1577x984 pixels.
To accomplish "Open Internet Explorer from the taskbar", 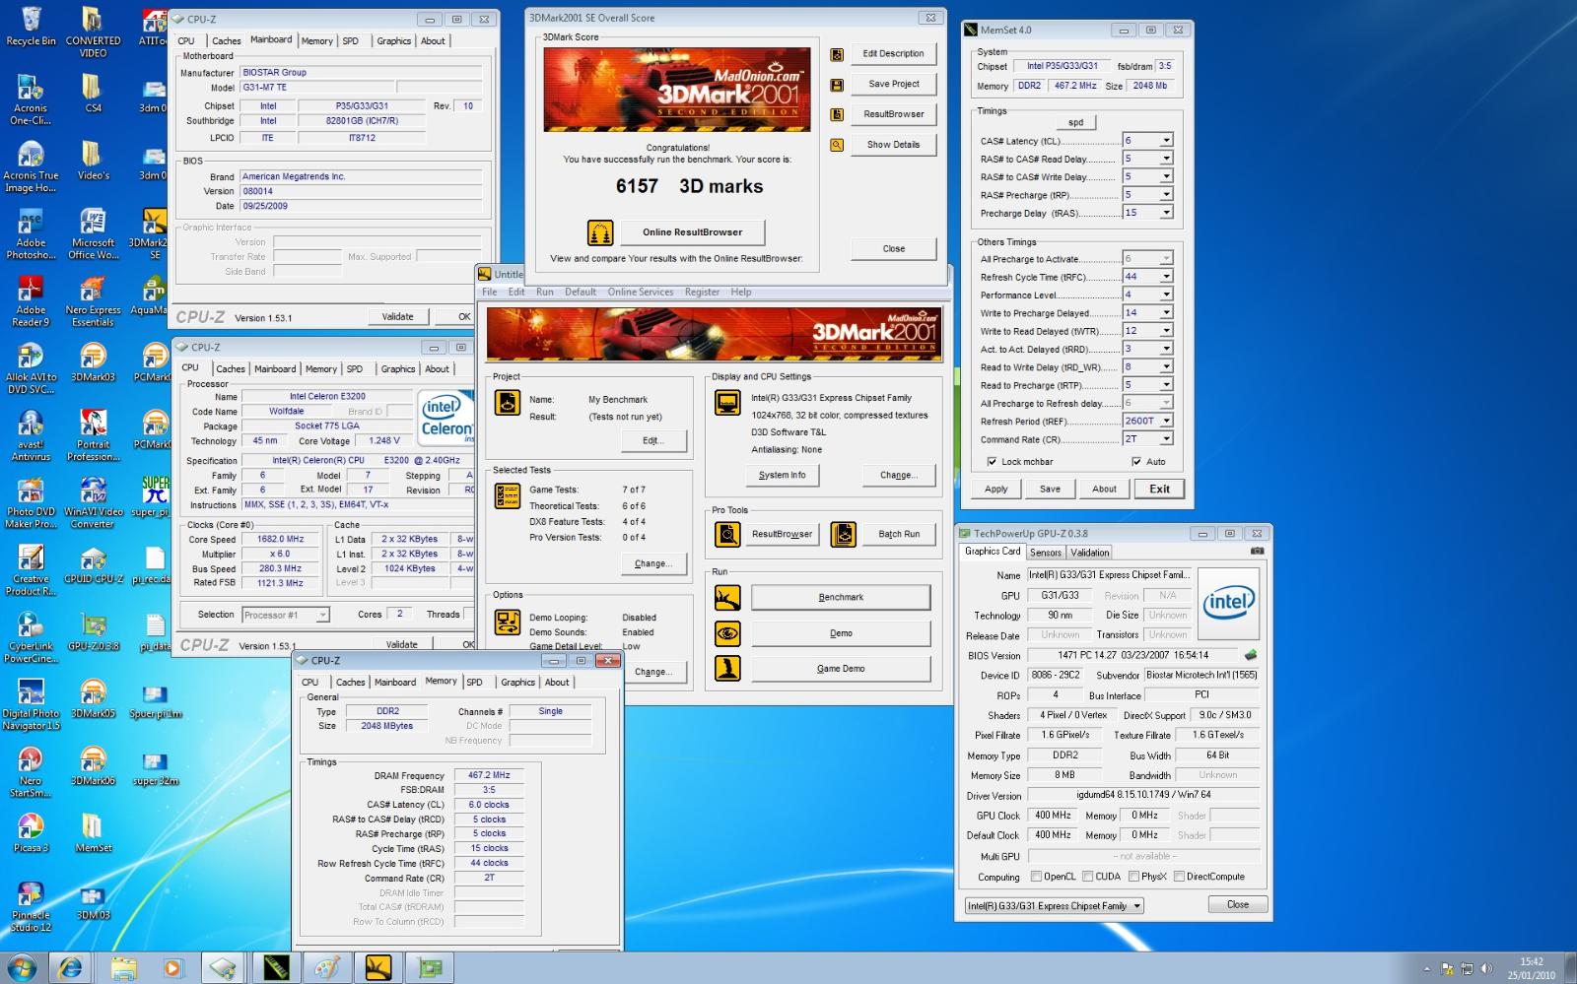I will tap(70, 968).
